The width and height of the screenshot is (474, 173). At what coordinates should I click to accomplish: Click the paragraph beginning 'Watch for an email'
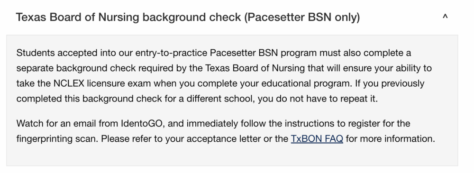point(226,131)
